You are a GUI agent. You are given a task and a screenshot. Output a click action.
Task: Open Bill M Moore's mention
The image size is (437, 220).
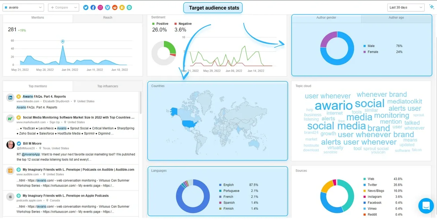click(x=32, y=143)
